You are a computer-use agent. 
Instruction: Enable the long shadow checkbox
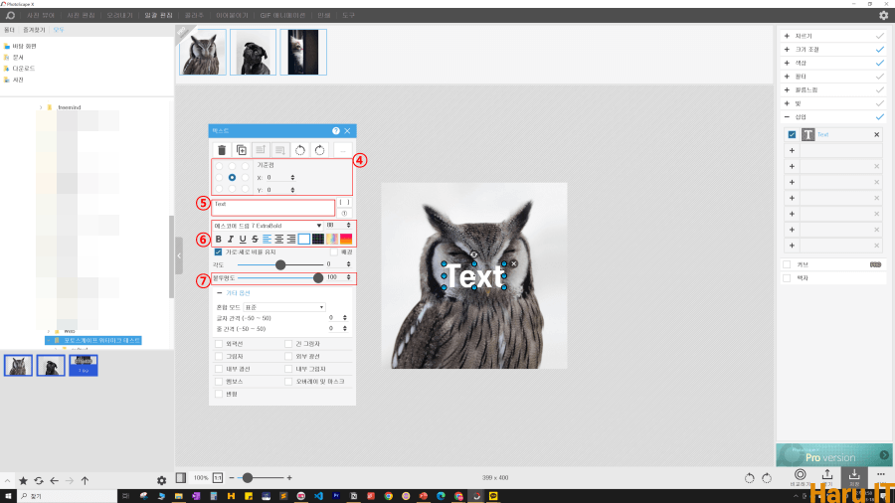pos(288,344)
